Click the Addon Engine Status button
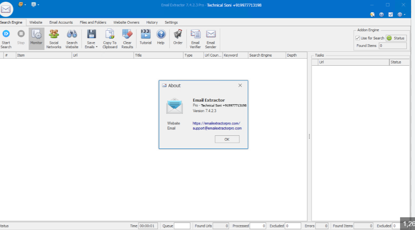415x230 pixels. tap(396, 38)
